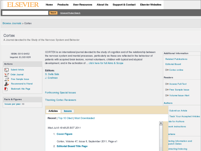This screenshot has height=151, width=201.
Task: Open the Home menu item
Action: [49, 5]
